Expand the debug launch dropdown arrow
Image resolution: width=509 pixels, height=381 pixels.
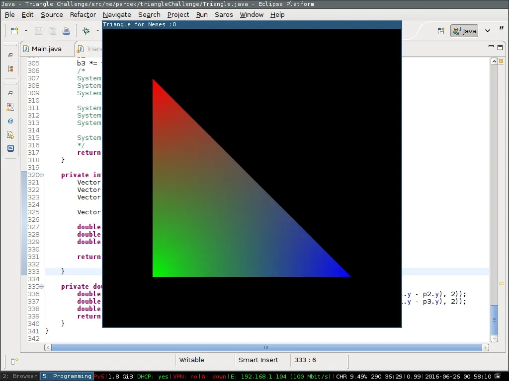(x=97, y=31)
